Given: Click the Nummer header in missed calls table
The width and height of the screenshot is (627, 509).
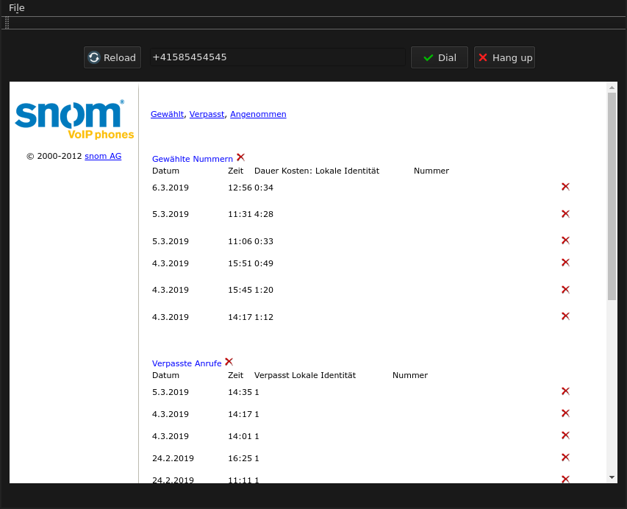Looking at the screenshot, I should tap(410, 375).
